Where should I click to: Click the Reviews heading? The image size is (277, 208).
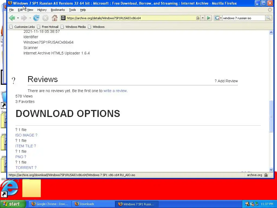click(x=42, y=79)
